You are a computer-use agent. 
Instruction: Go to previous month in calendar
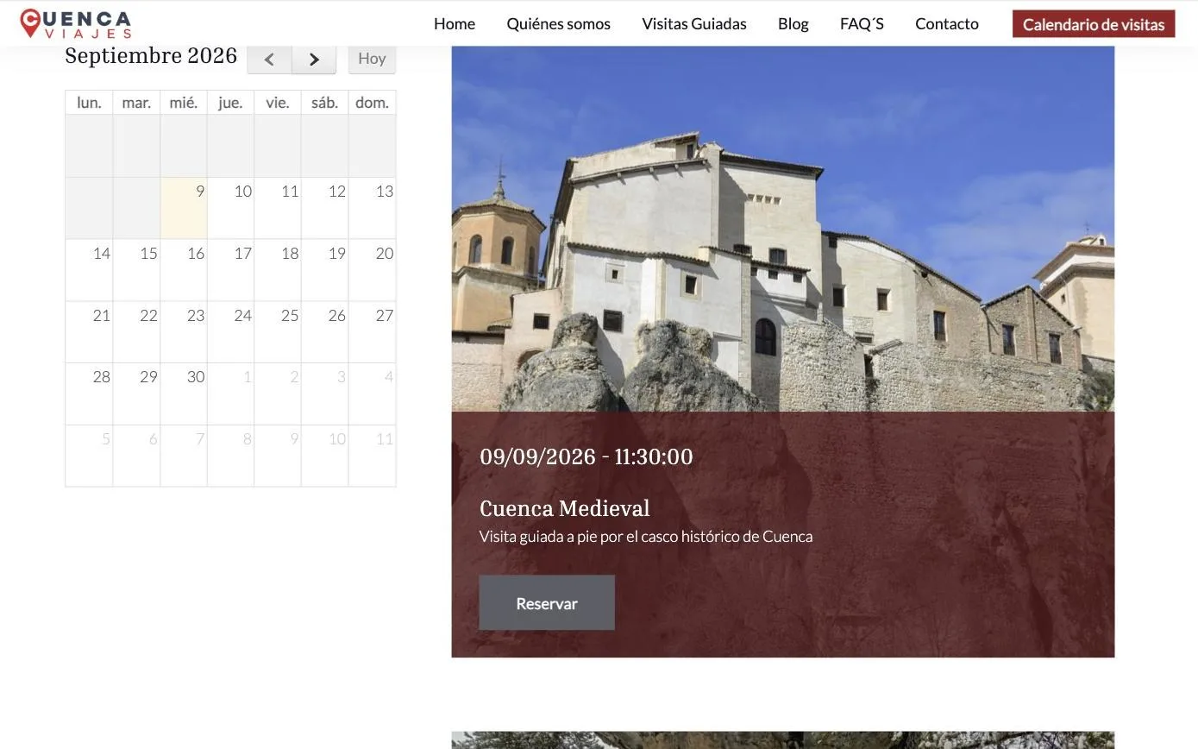coord(269,59)
